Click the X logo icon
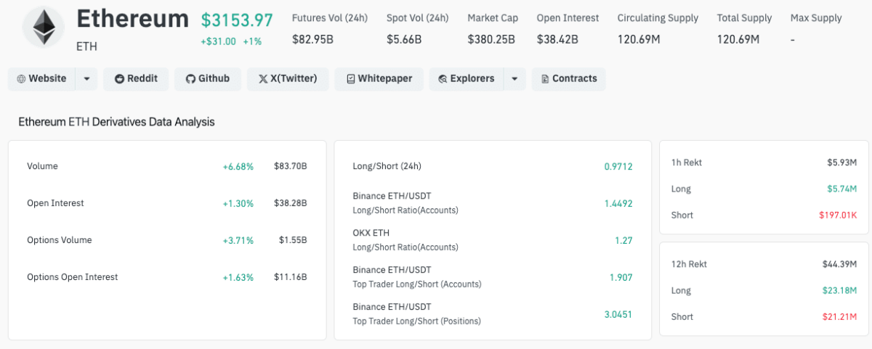This screenshot has height=349, width=872. [263, 79]
